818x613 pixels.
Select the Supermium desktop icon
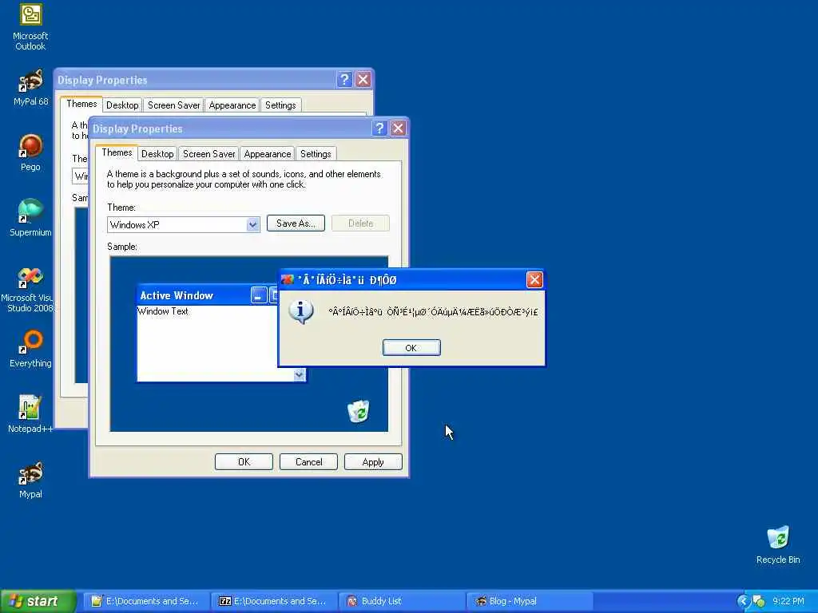tap(30, 218)
